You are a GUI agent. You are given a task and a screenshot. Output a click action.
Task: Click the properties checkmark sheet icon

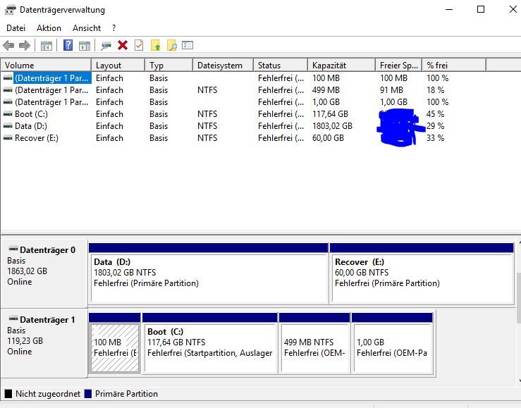pyautogui.click(x=139, y=46)
